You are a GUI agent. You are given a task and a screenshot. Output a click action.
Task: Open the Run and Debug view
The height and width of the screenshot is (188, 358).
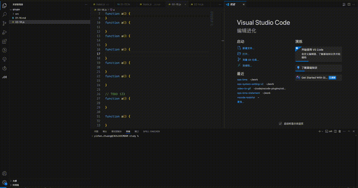coord(4,33)
